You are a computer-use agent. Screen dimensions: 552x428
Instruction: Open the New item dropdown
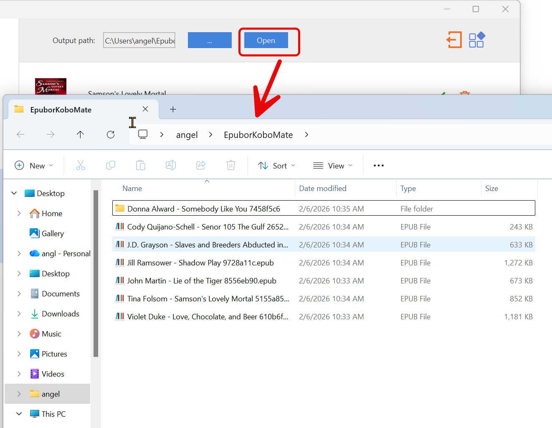pos(34,165)
